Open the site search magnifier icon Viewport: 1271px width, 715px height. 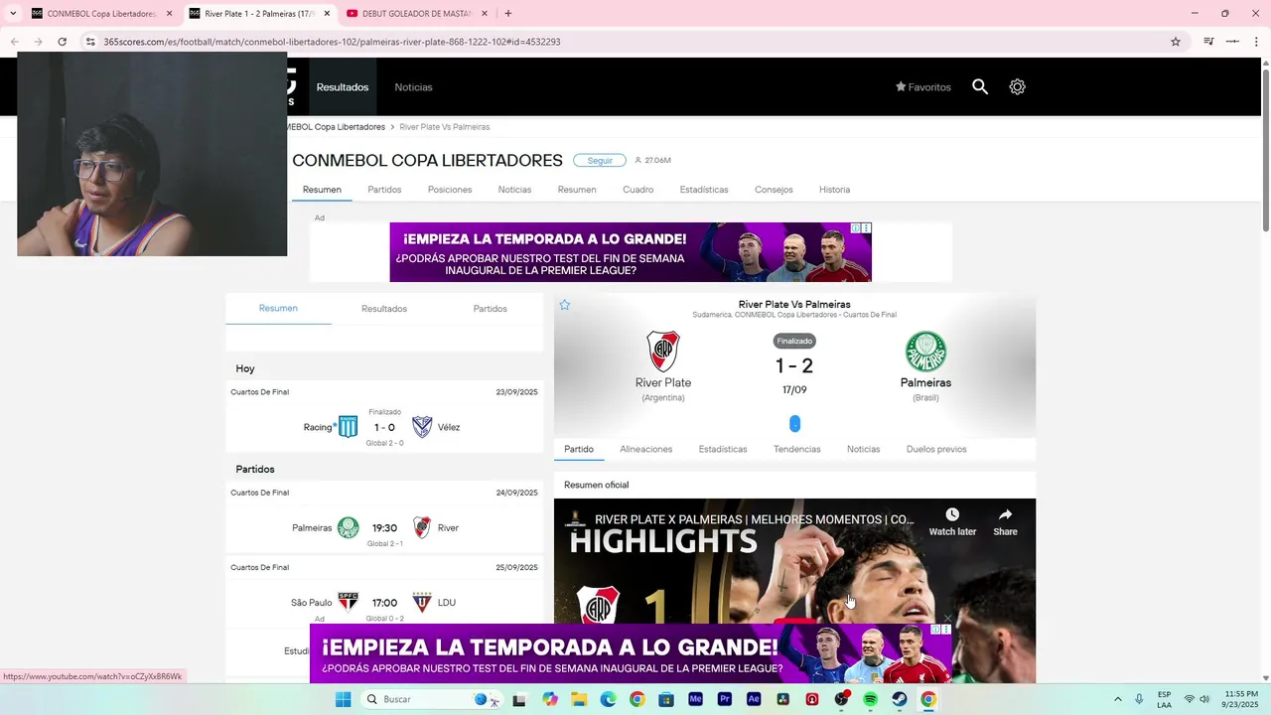(x=980, y=86)
